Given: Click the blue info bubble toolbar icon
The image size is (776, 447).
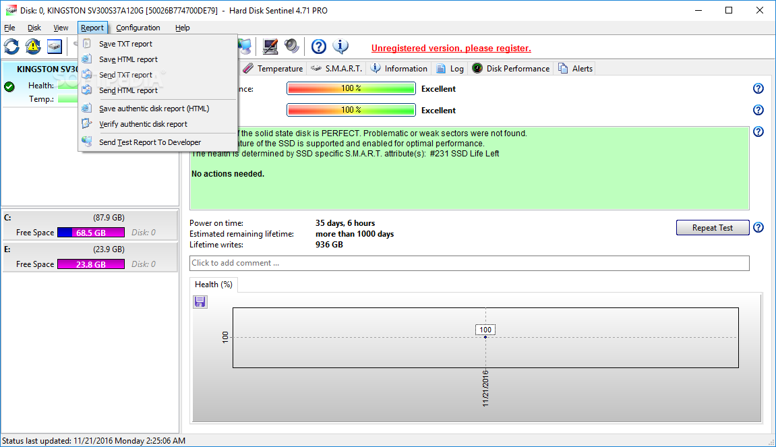Looking at the screenshot, I should point(340,47).
